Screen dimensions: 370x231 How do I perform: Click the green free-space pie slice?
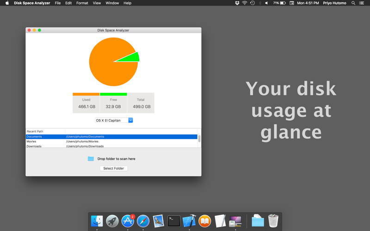click(132, 58)
